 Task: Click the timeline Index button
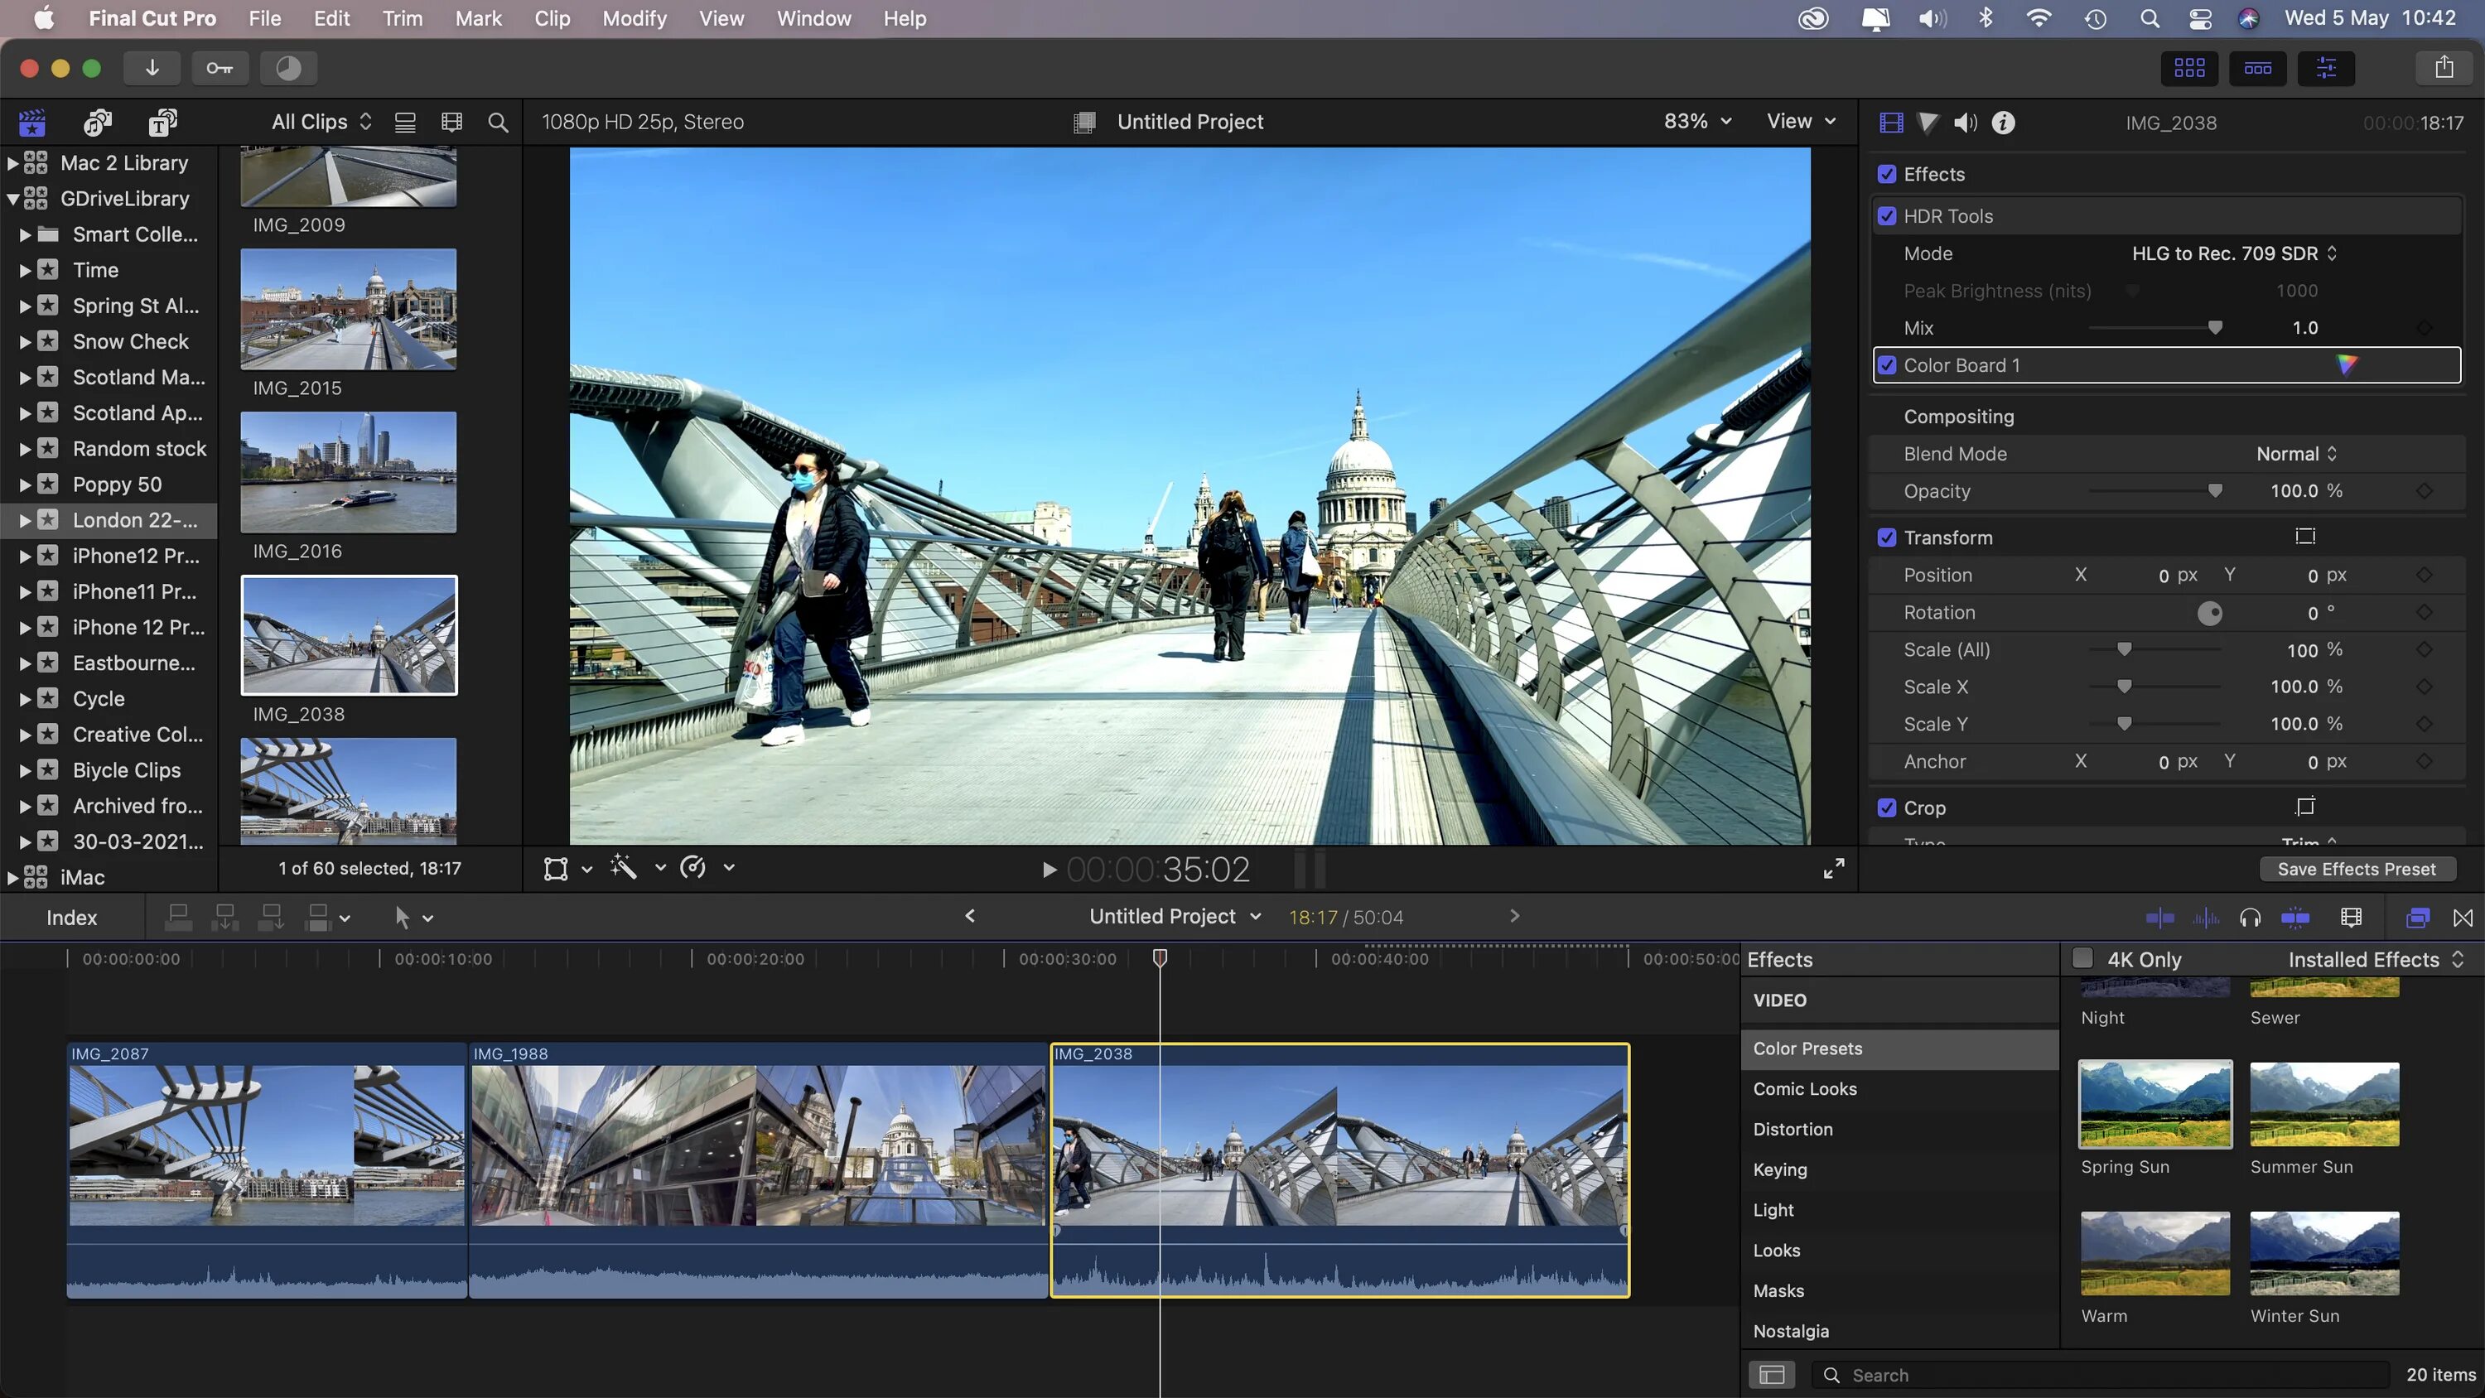click(71, 918)
